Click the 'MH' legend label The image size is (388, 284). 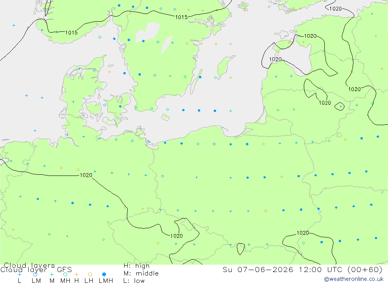point(65,281)
